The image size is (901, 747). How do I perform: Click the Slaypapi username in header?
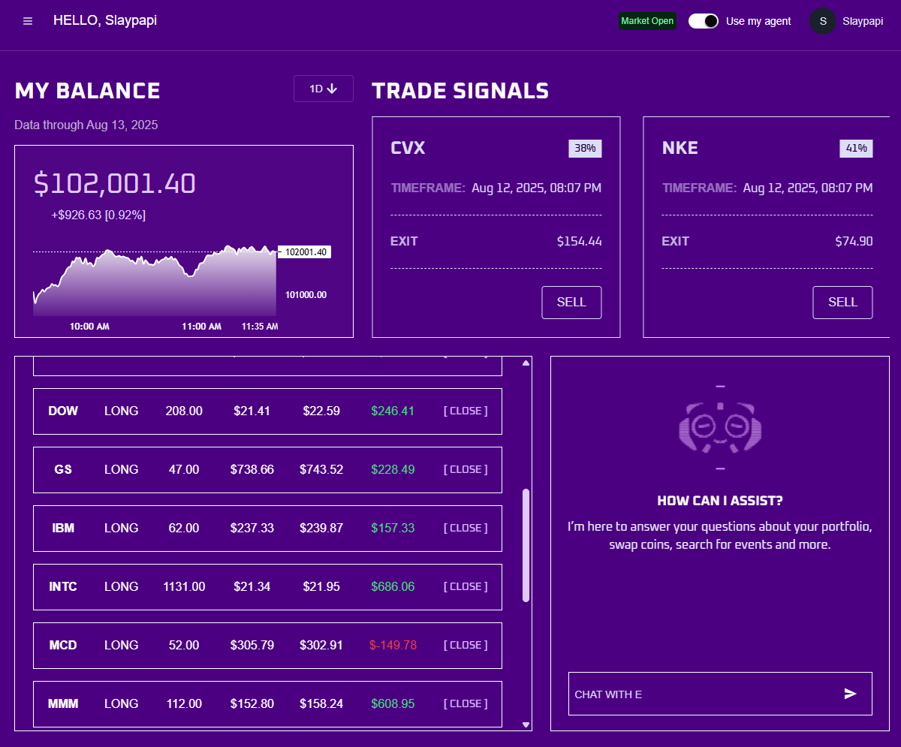(x=863, y=21)
